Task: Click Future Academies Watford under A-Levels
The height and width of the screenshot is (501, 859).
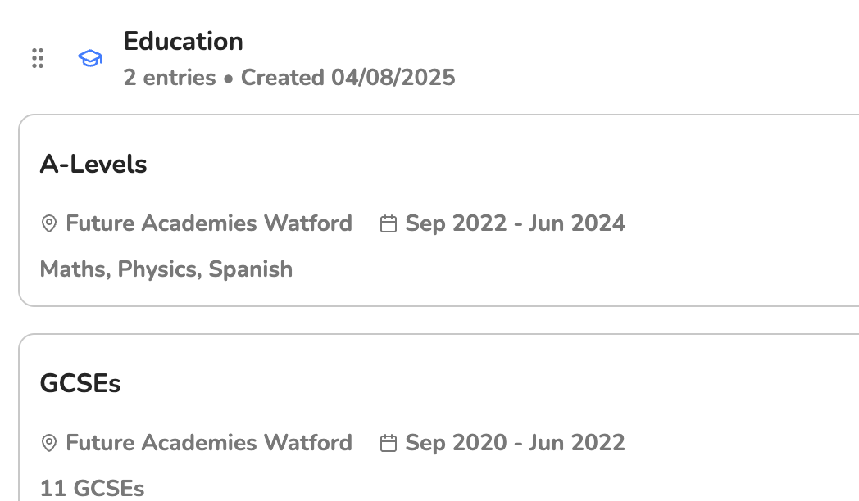Action: coord(209,223)
